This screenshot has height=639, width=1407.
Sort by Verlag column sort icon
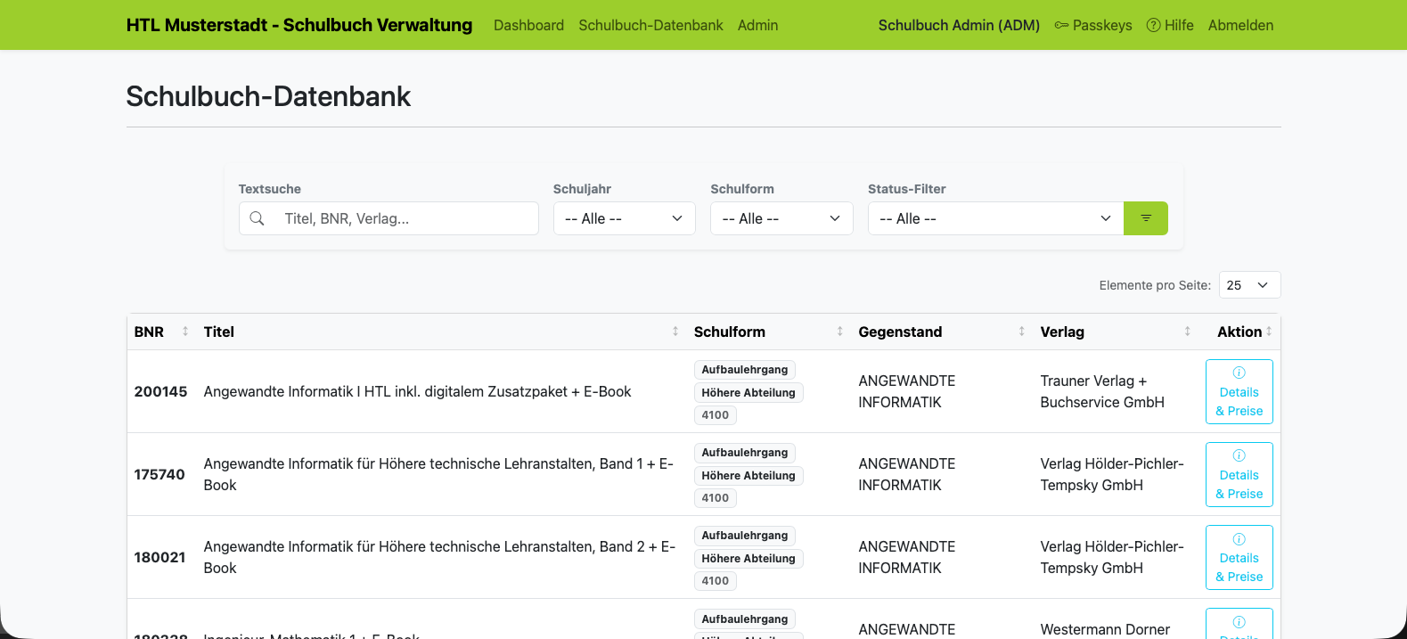coord(1187,332)
